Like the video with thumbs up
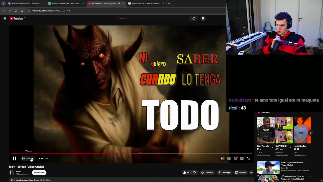This screenshot has width=323, height=182. tap(186, 173)
